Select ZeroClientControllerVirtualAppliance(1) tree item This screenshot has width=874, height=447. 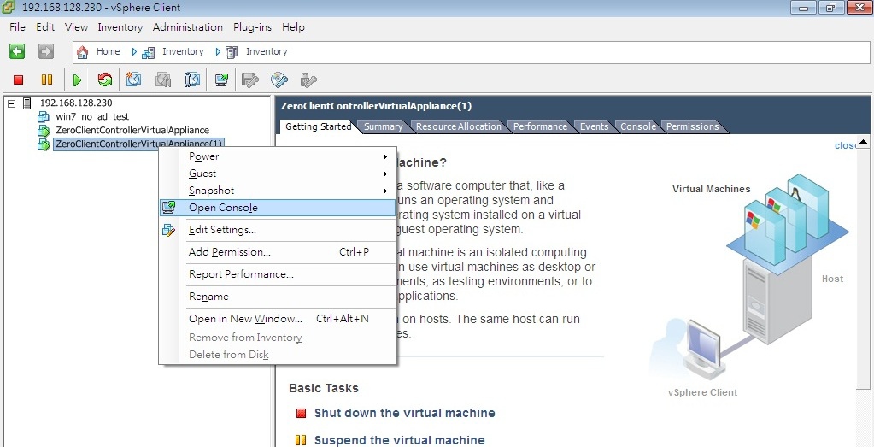point(139,144)
